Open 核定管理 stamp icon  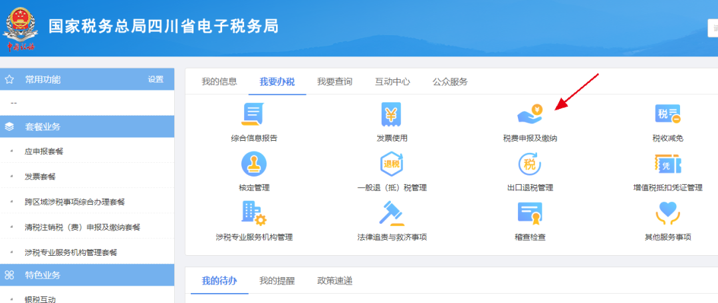click(254, 164)
